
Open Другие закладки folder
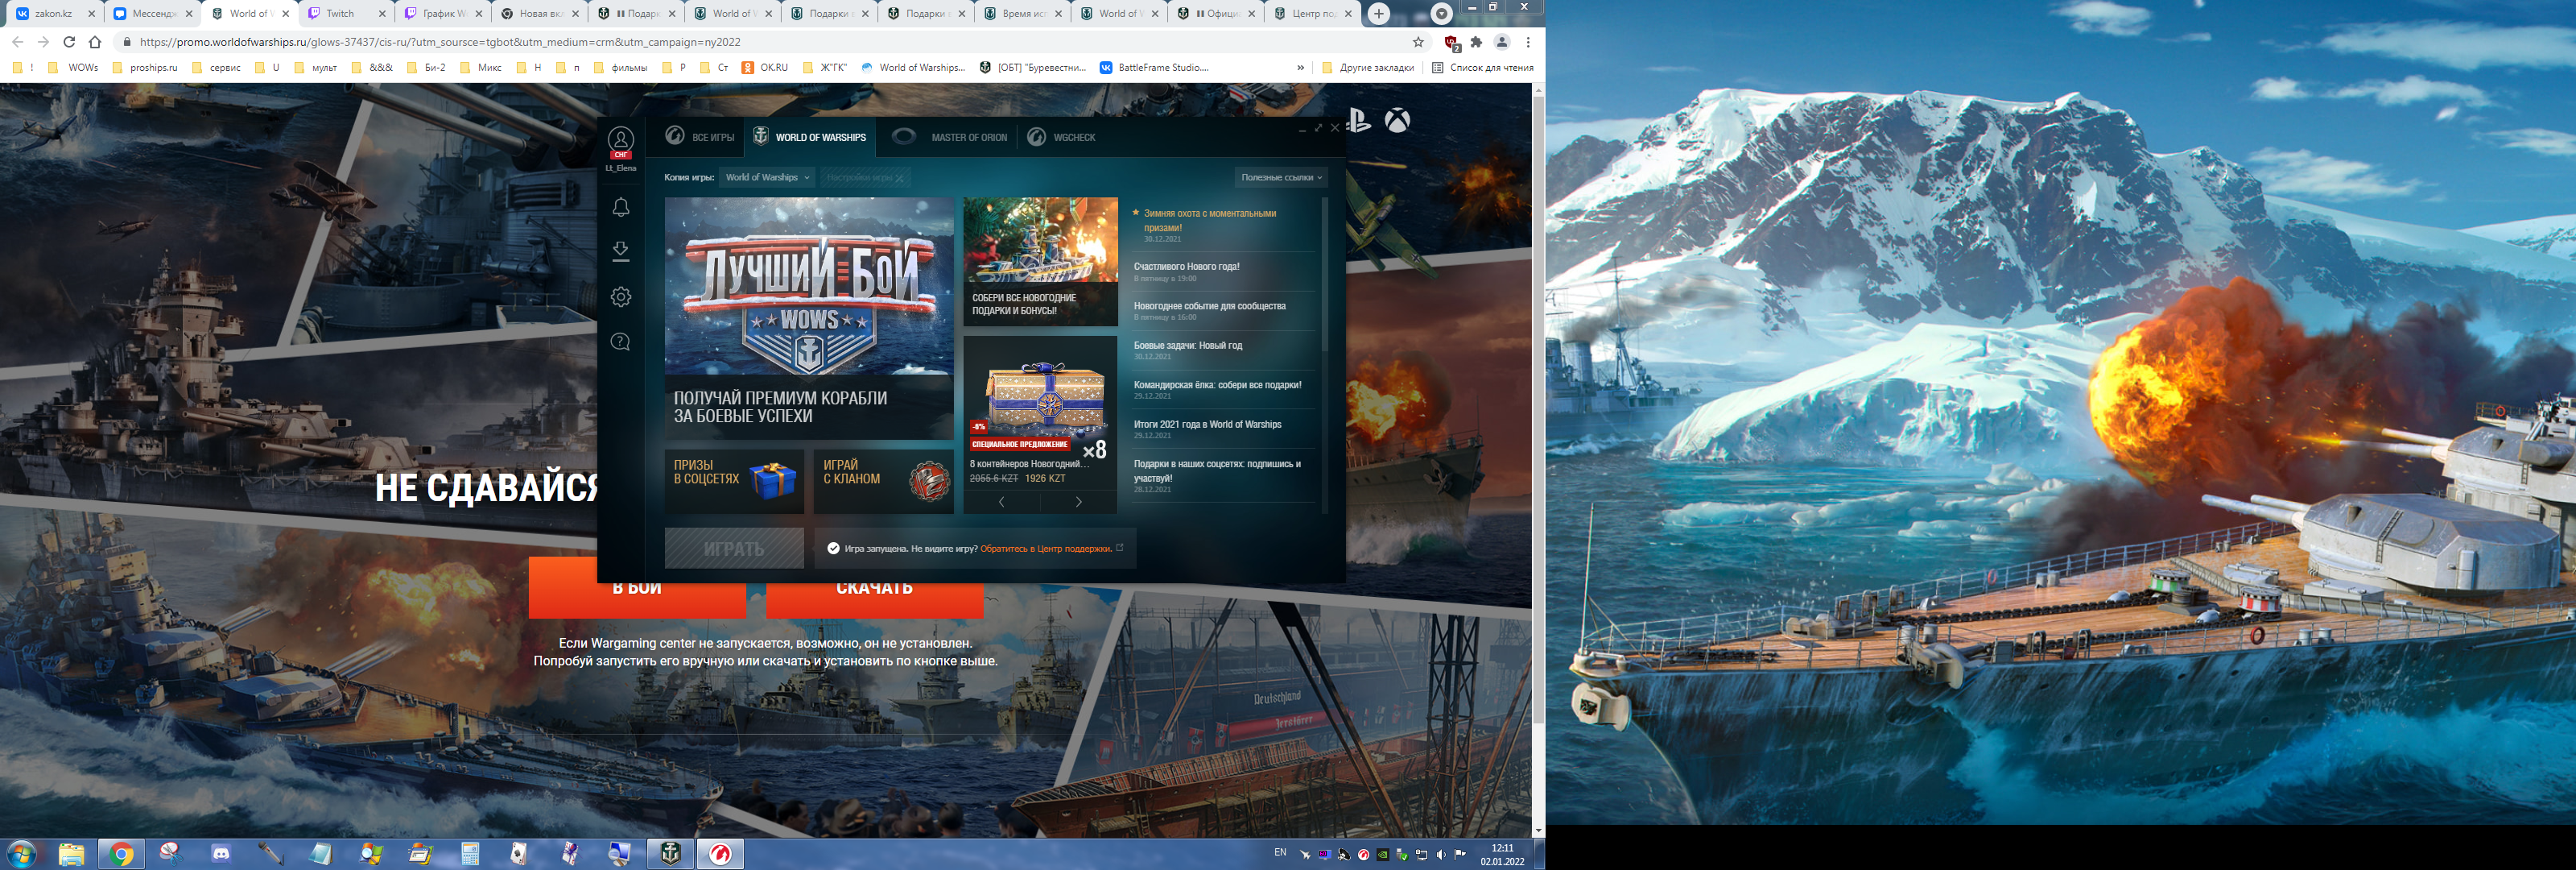[x=1367, y=68]
